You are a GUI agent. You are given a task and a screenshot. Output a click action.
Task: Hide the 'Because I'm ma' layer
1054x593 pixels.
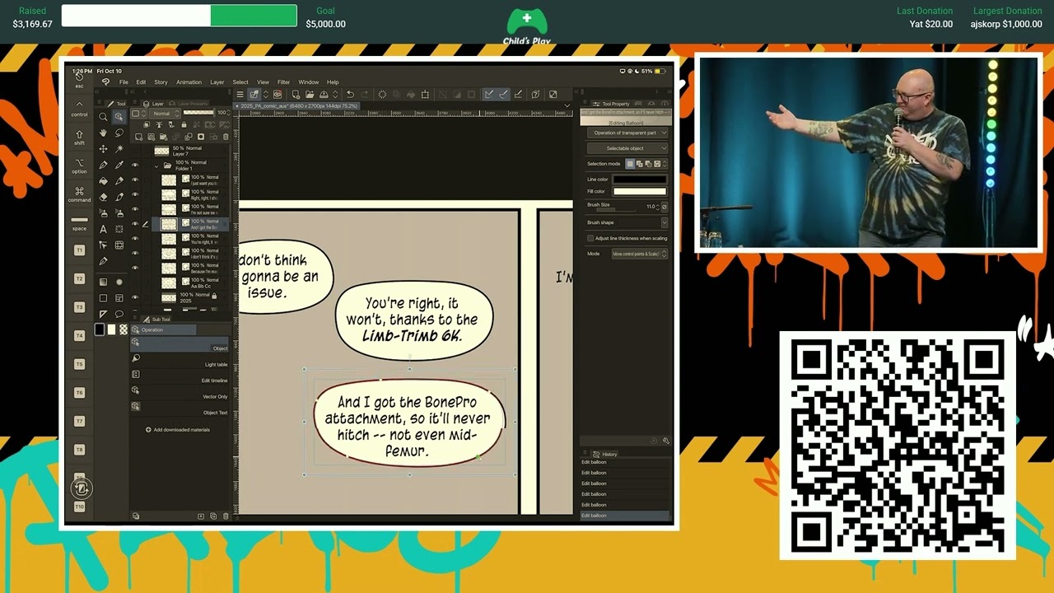click(135, 268)
